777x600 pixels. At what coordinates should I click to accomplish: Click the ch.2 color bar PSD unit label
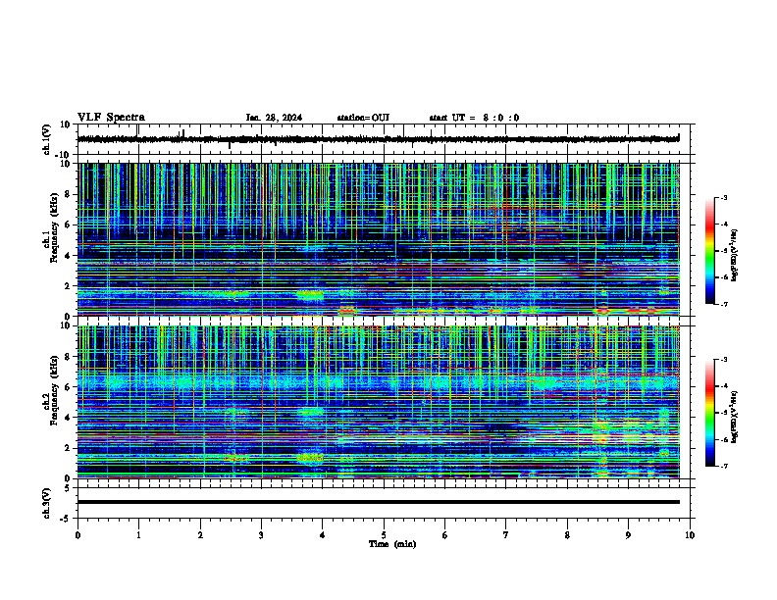click(x=734, y=417)
